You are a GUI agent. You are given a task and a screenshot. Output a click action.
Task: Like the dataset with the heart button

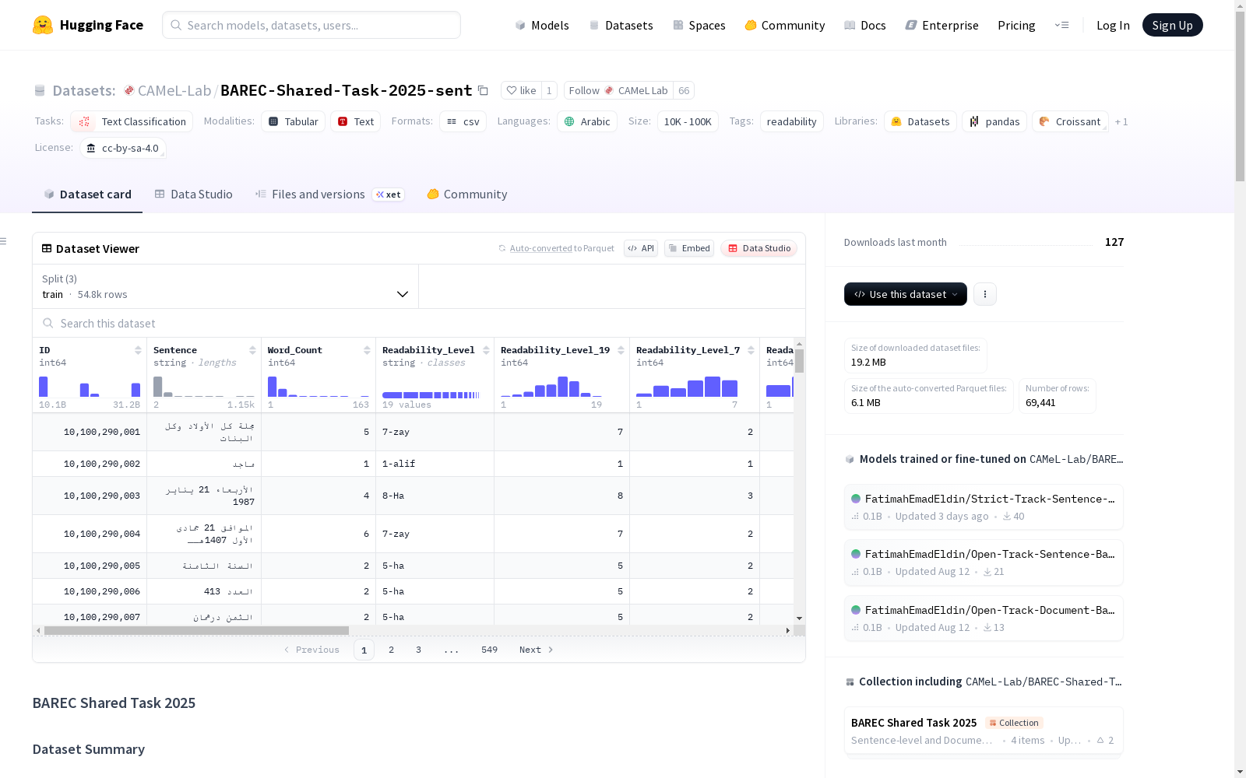click(521, 90)
